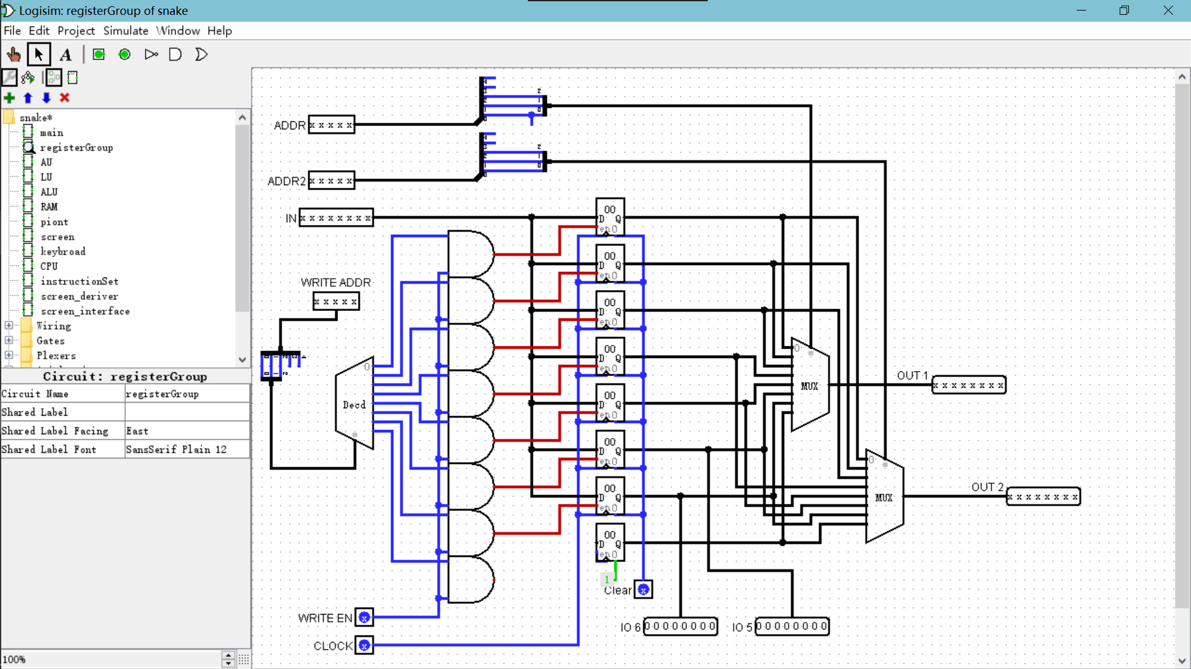Select the RAM circuit

tap(49, 207)
